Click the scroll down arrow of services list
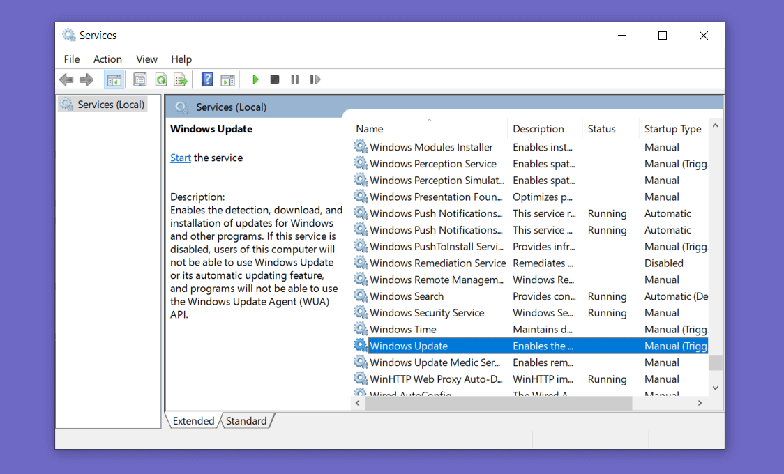 [715, 388]
